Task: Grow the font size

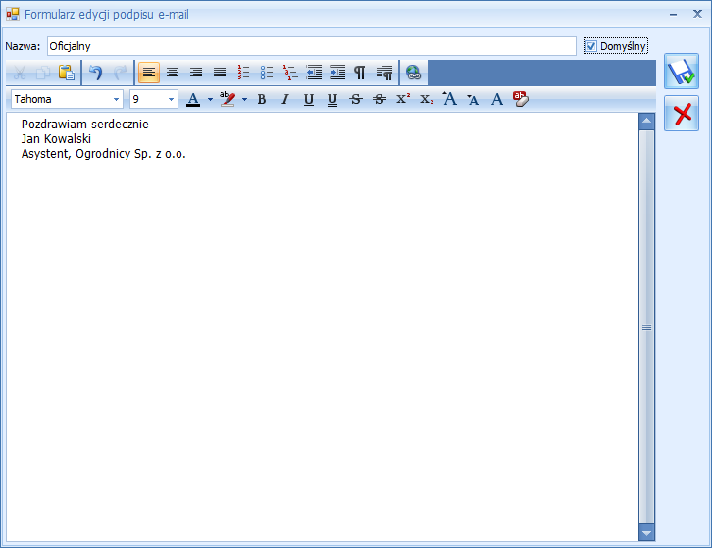Action: tap(450, 99)
